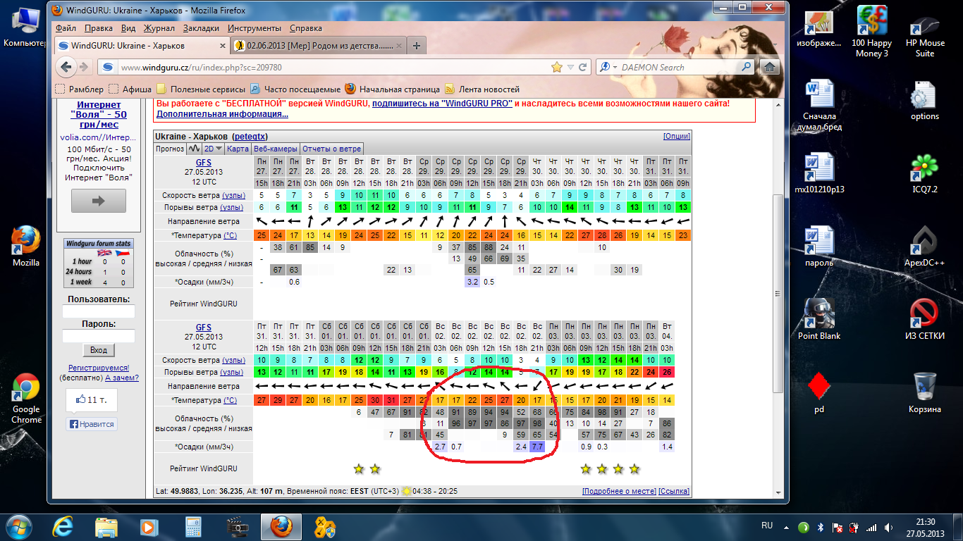The image size is (963, 541).
Task: Reload the page with the refresh icon
Action: pos(583,67)
